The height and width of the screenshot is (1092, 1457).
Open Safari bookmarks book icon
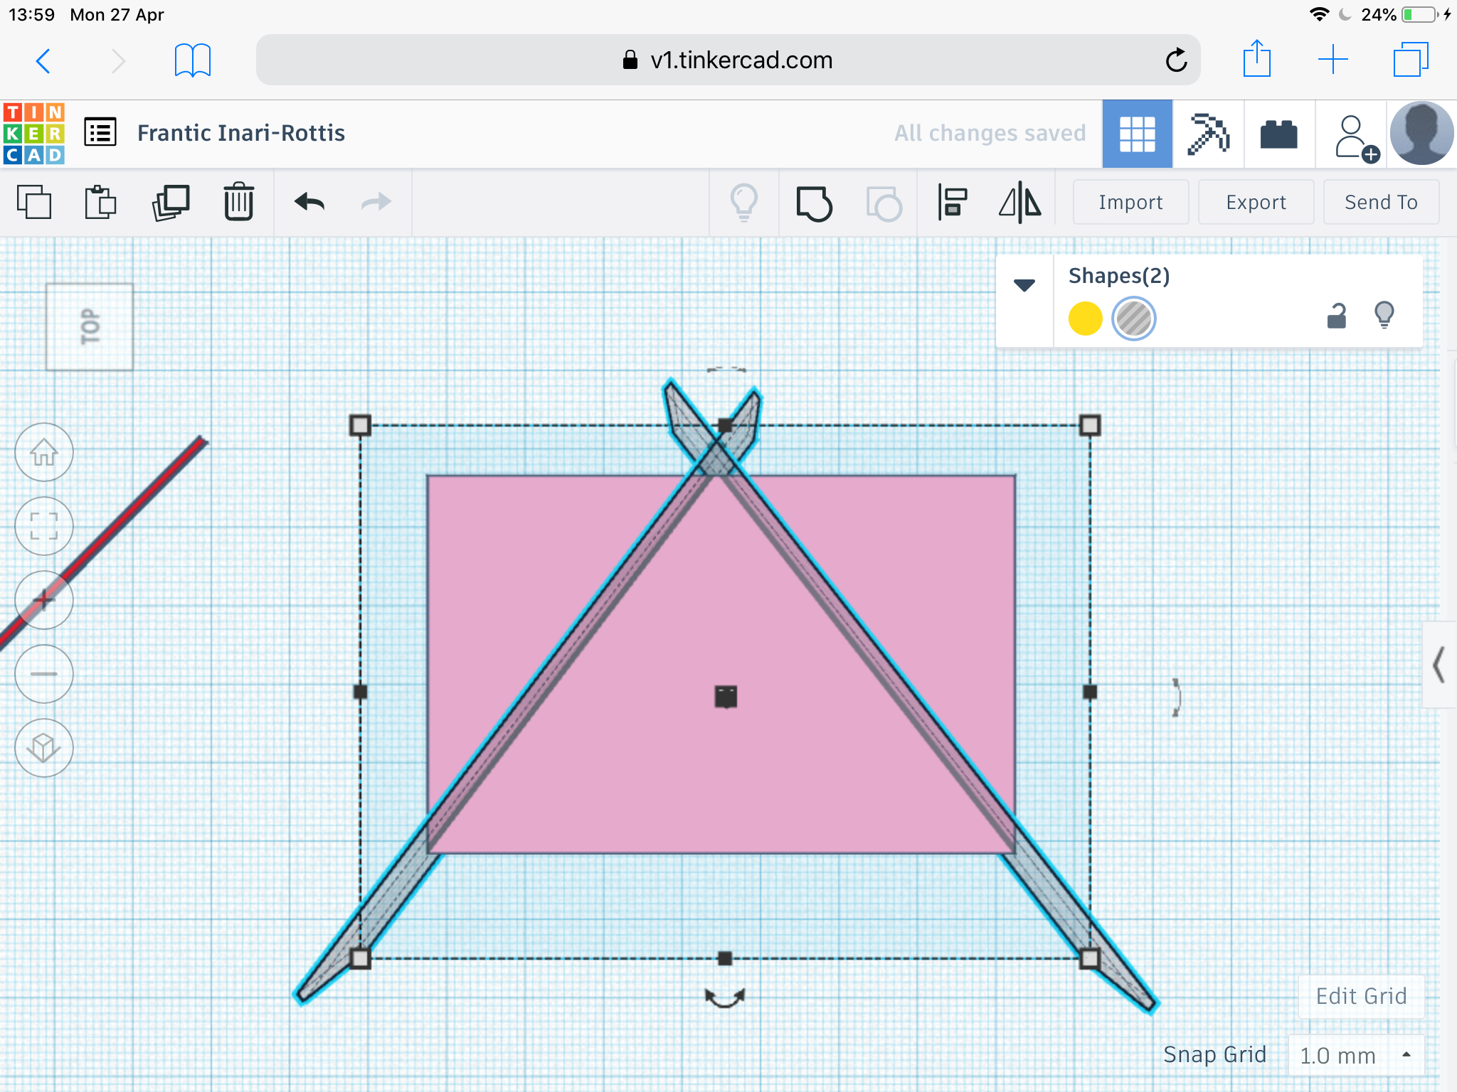point(193,60)
